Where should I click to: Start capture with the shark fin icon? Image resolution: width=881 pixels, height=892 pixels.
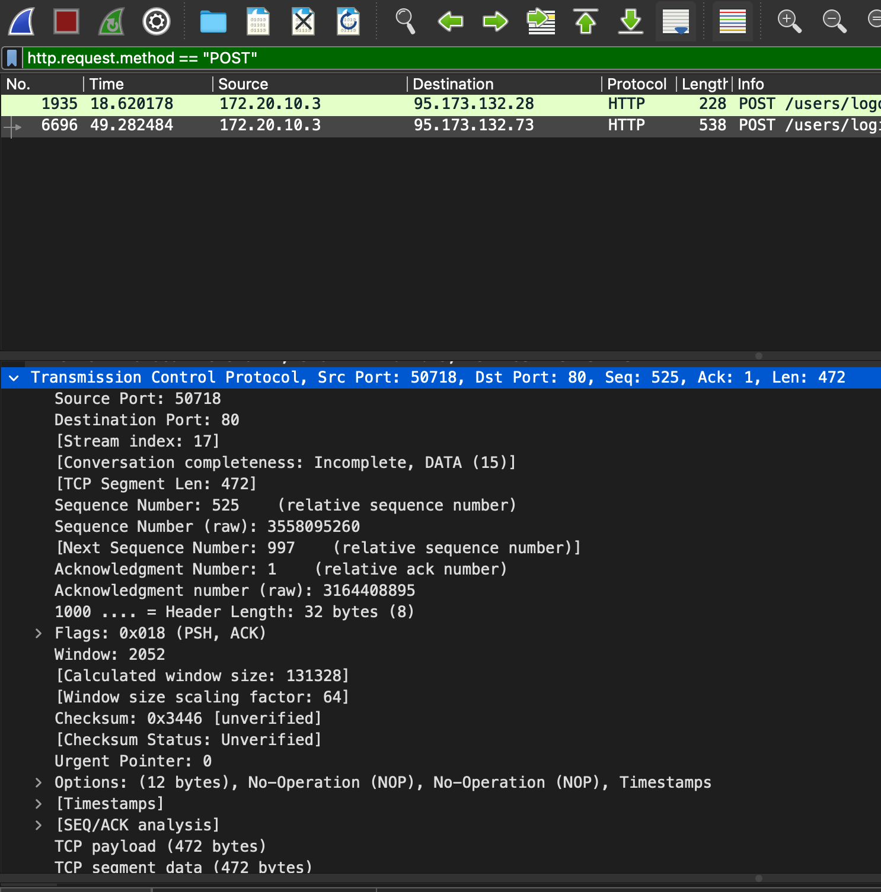[x=22, y=21]
